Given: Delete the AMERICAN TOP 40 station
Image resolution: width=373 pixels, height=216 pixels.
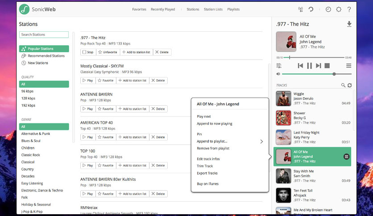Looking at the screenshot, I should point(158,137).
